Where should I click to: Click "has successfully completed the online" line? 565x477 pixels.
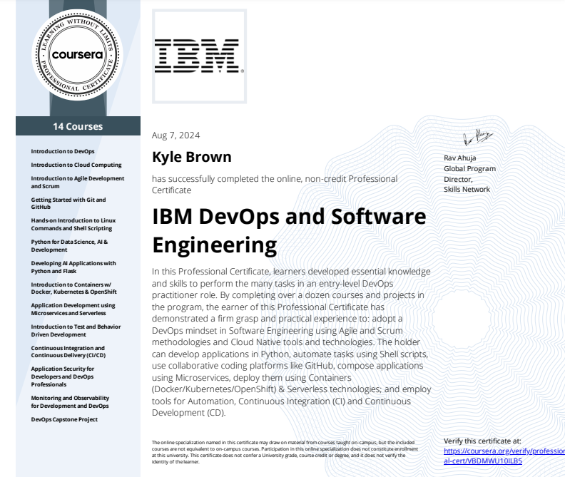tap(275, 184)
